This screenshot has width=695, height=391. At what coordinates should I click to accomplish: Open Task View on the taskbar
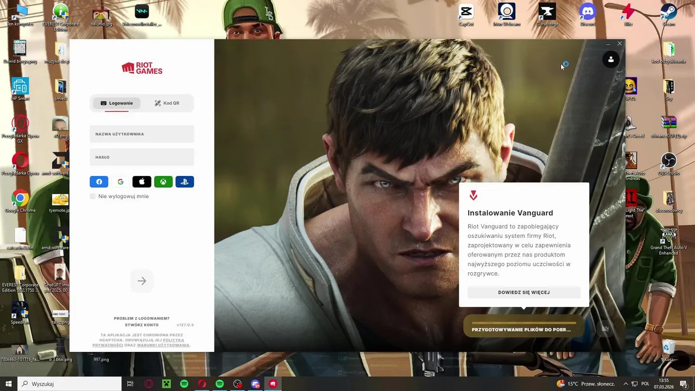(x=130, y=384)
